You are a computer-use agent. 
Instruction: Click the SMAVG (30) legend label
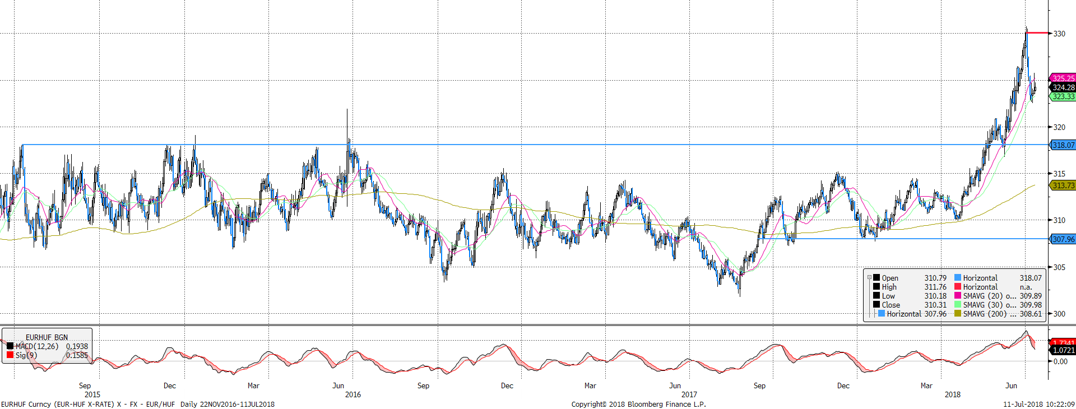(x=989, y=305)
